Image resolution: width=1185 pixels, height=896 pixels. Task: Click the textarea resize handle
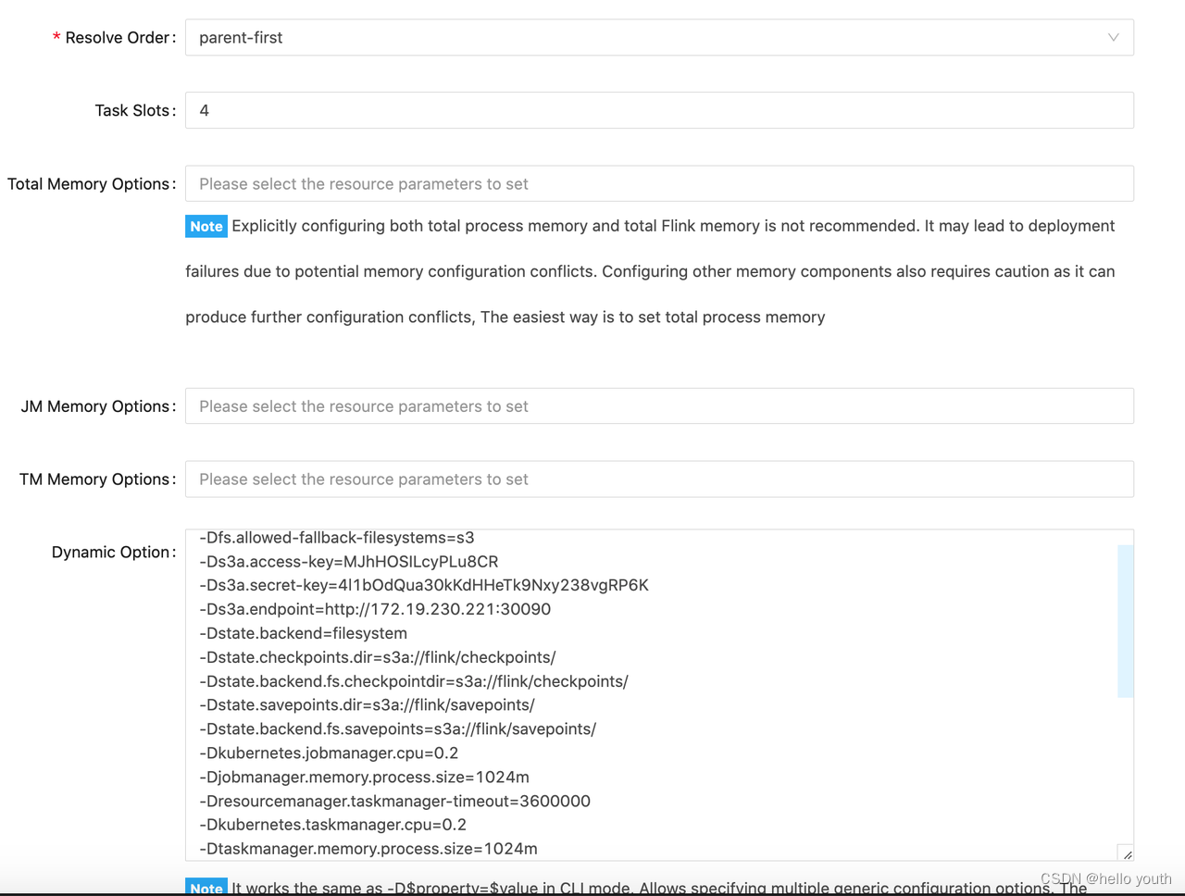coord(1126,852)
